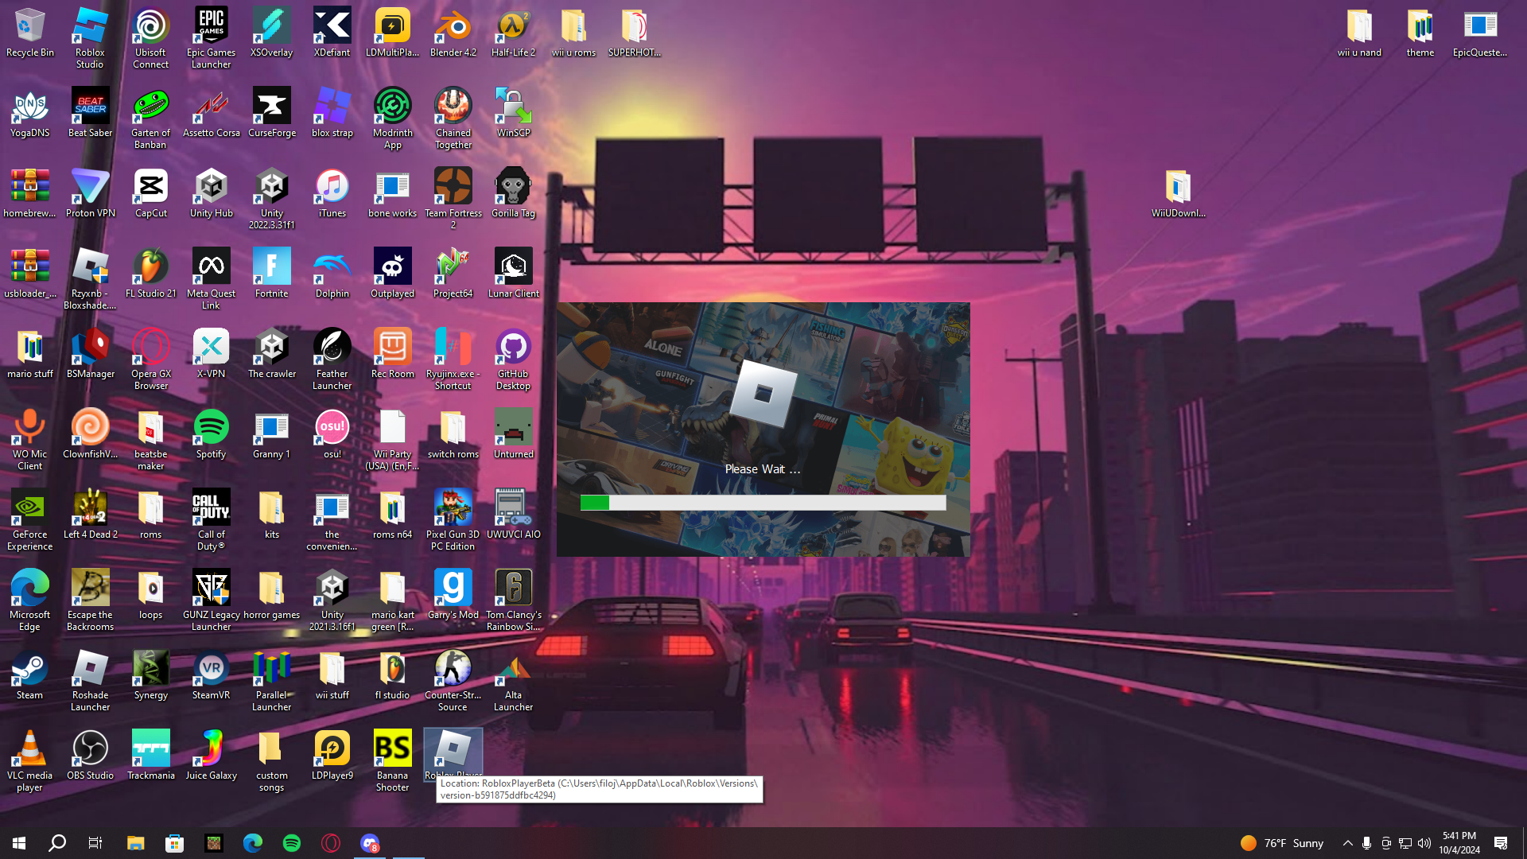Click the RobloxPlayerBeta location tooltip
This screenshot has height=859, width=1527.
[x=600, y=789]
